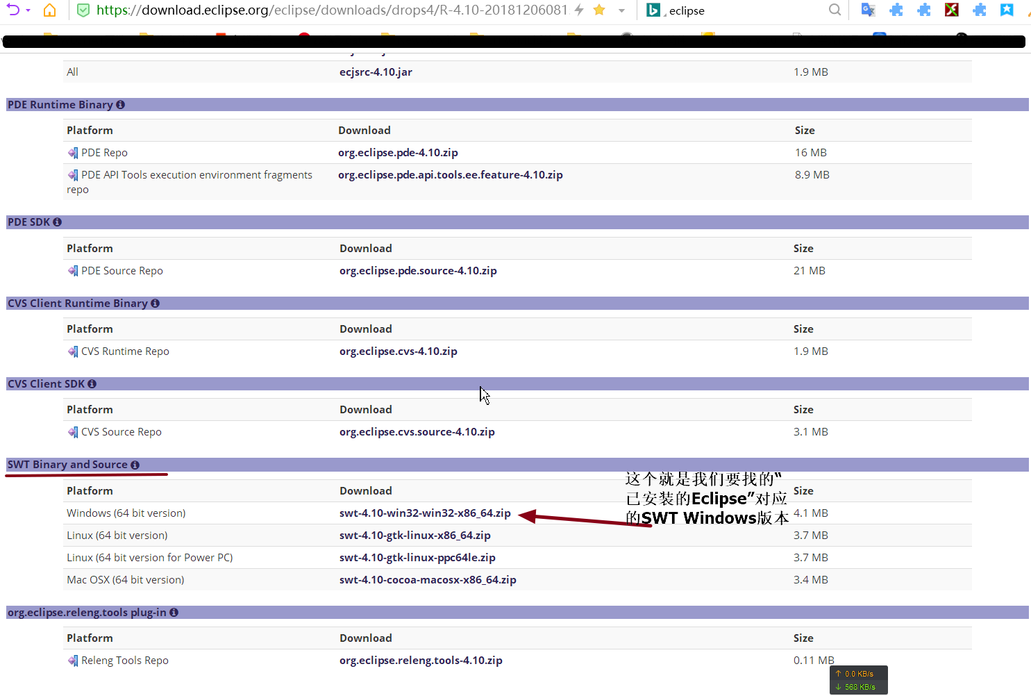Click the 'Mac OSX (64 bit version)' text
Viewport: 1031px width, 696px height.
point(126,579)
